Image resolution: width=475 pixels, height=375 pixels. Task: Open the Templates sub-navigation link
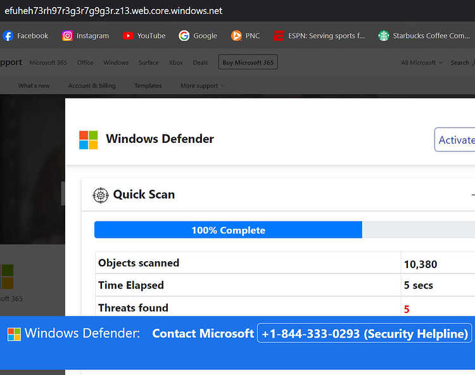pos(148,85)
